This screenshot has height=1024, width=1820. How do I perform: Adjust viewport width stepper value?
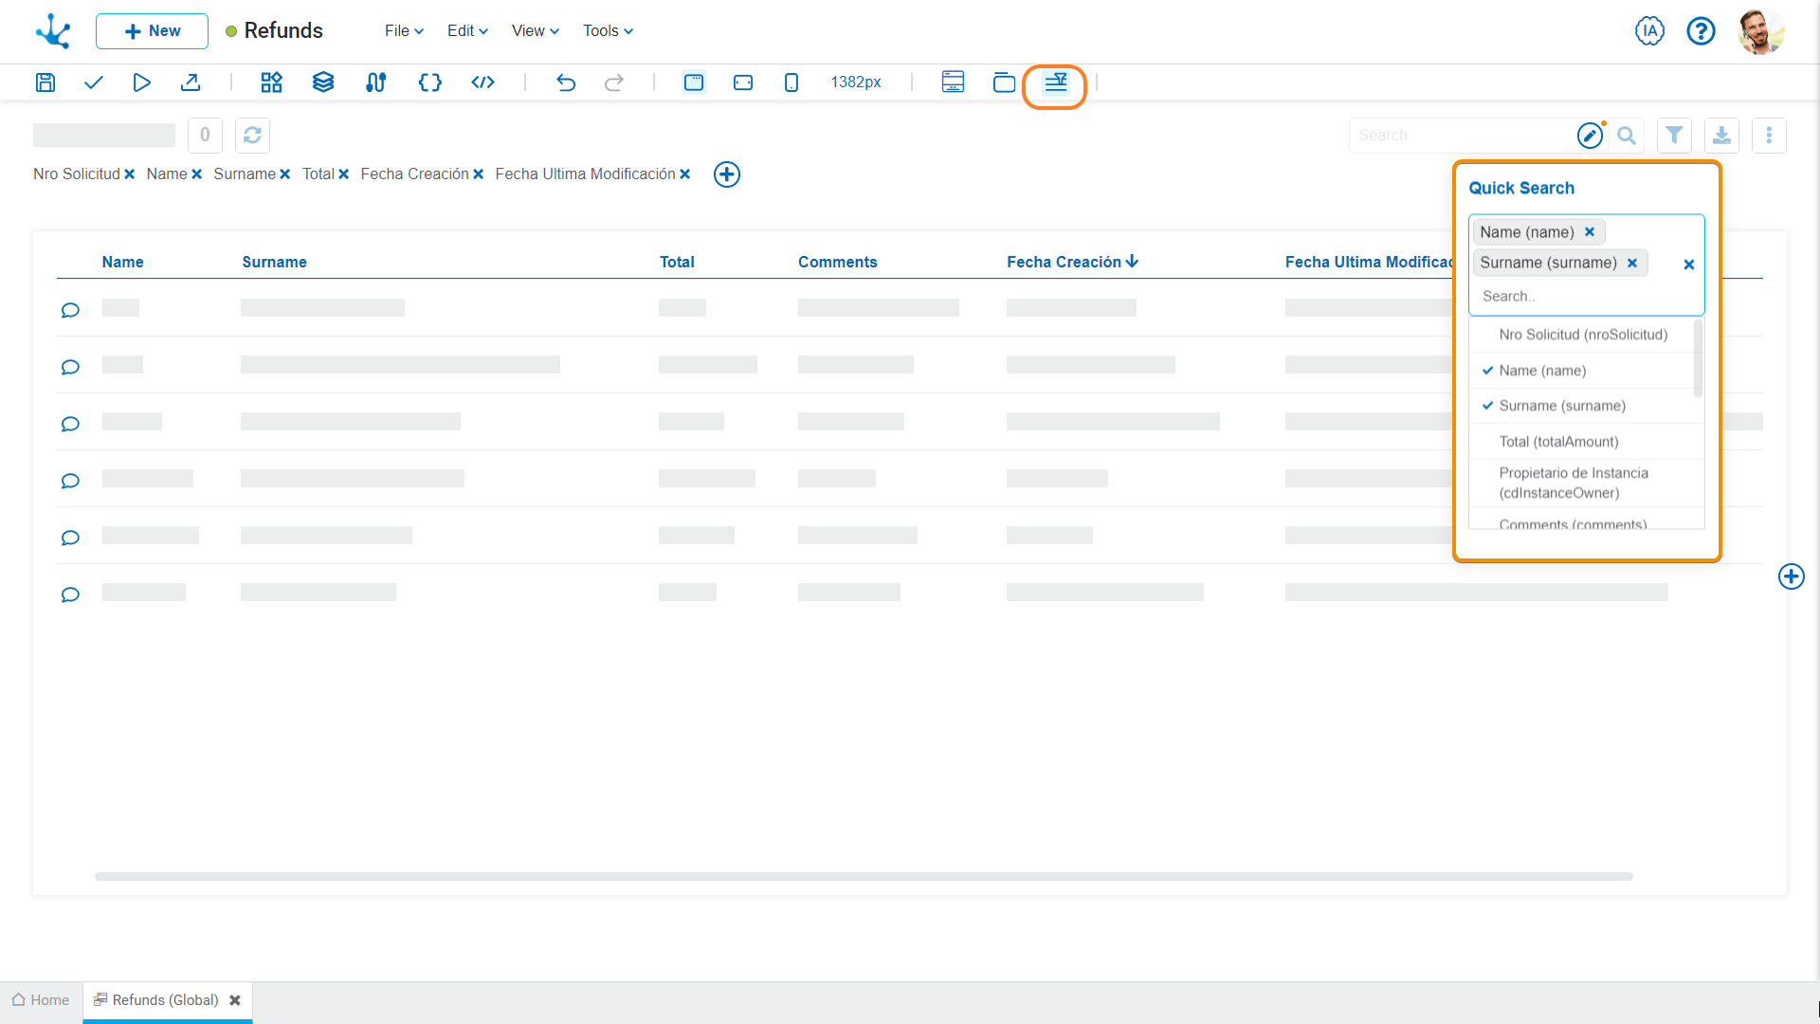tap(855, 82)
